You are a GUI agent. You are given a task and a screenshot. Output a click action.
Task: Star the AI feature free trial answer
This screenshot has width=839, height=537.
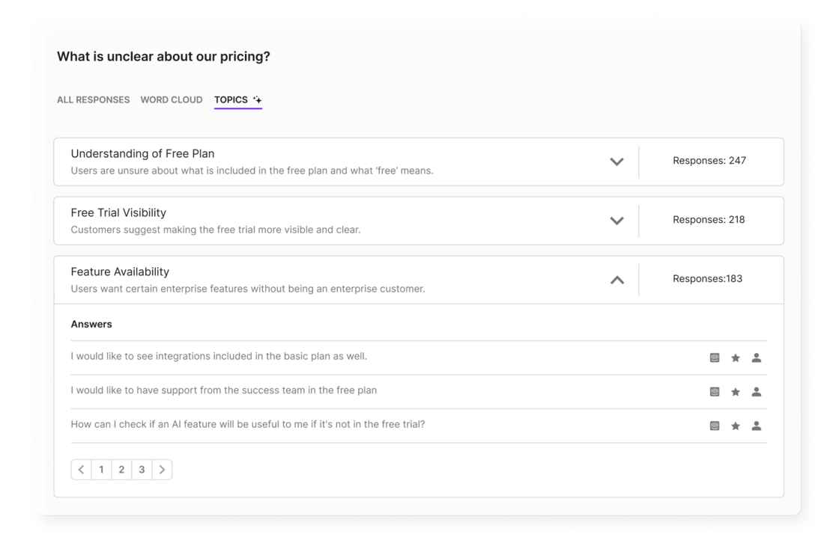click(736, 425)
